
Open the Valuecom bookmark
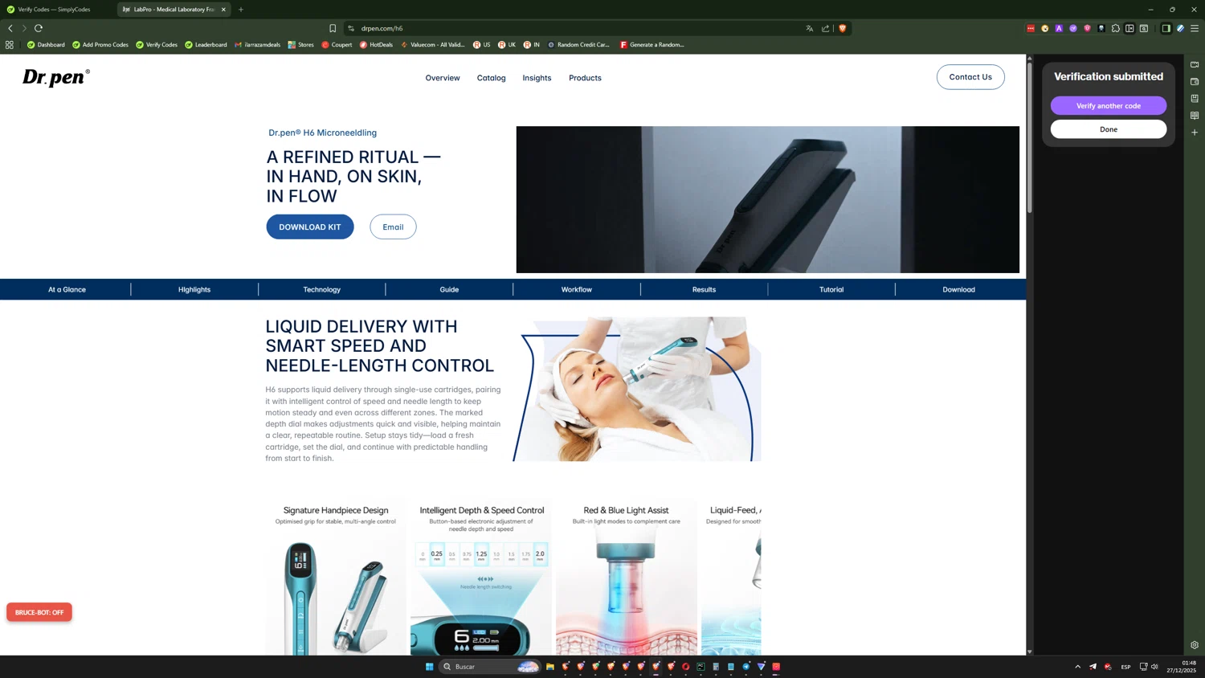click(x=432, y=45)
